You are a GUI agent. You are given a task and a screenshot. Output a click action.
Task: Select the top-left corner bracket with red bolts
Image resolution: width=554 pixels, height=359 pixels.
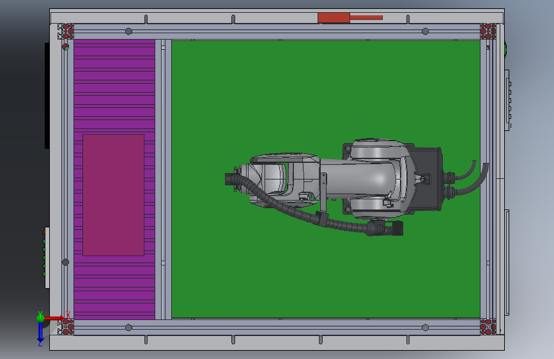point(66,31)
